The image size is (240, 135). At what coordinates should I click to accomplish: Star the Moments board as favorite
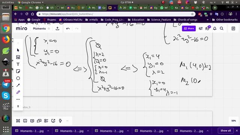point(49,28)
